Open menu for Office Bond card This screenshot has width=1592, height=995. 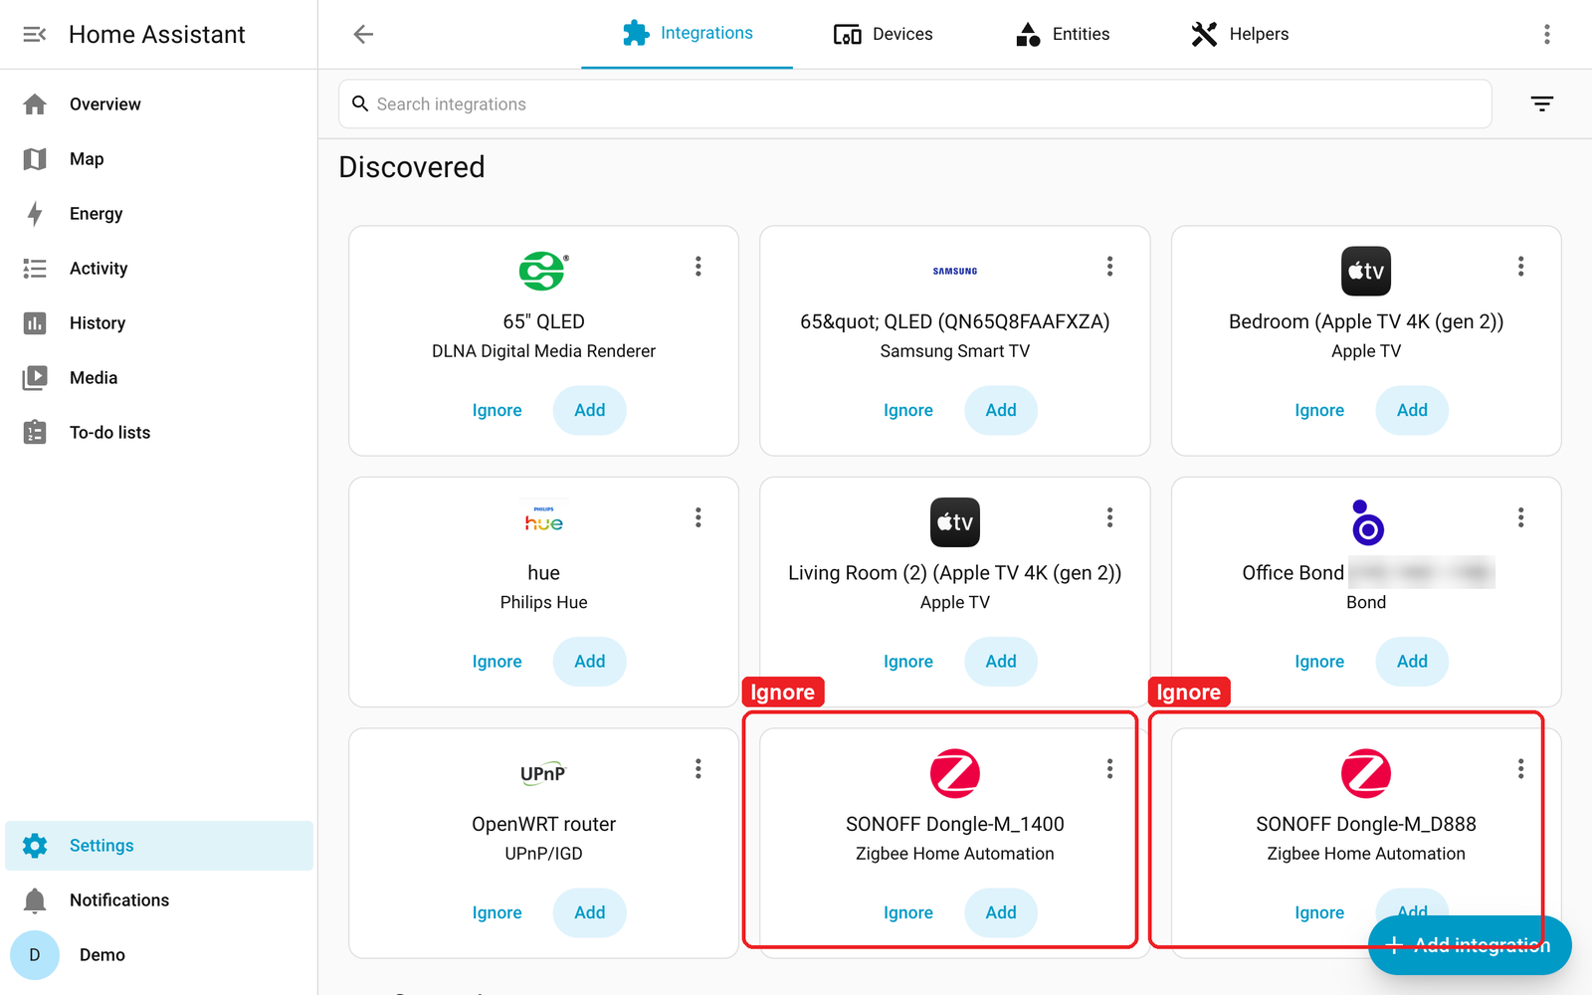pos(1520,517)
